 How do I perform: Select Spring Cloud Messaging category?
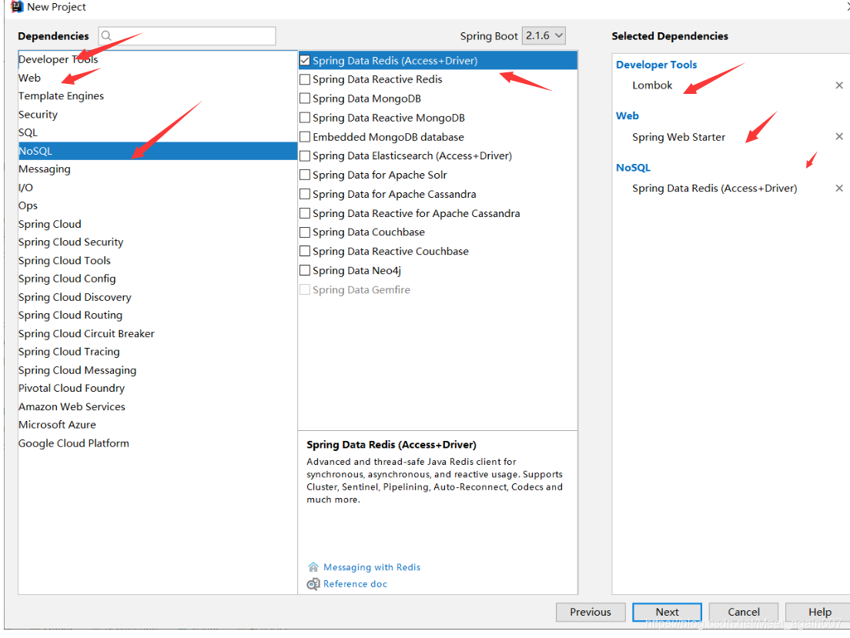[x=77, y=369]
